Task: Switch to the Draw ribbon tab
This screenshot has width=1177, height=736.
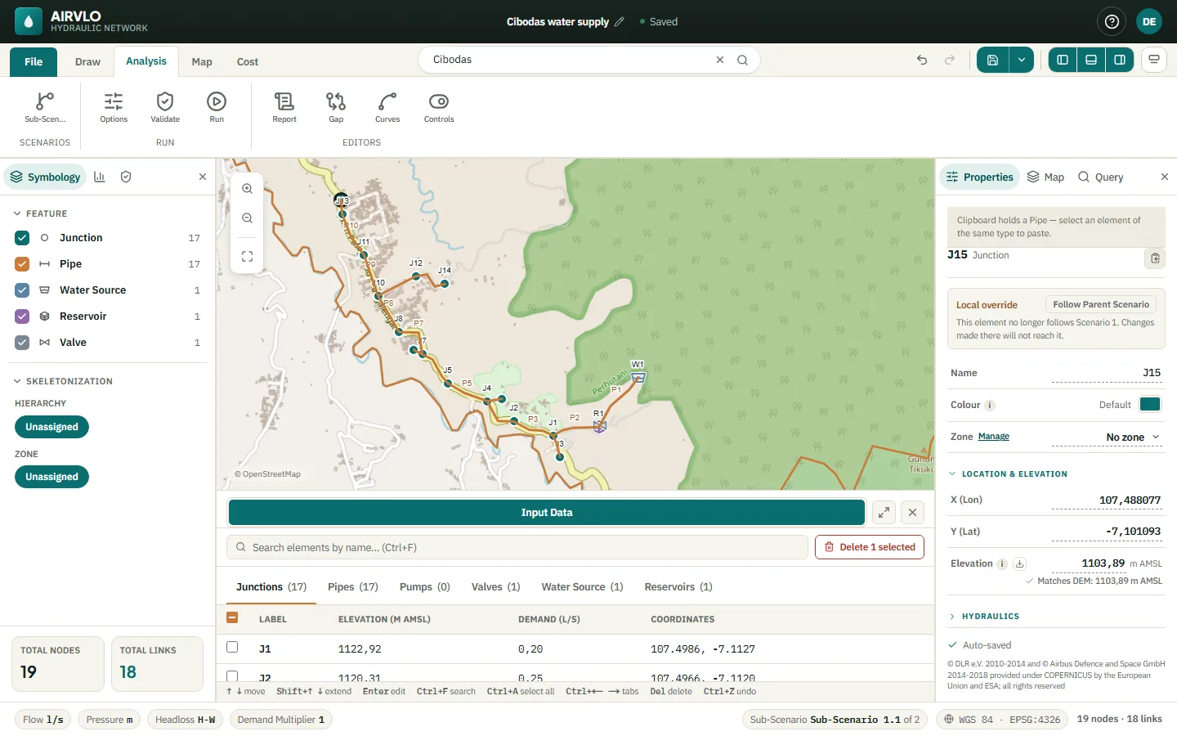Action: pyautogui.click(x=87, y=62)
